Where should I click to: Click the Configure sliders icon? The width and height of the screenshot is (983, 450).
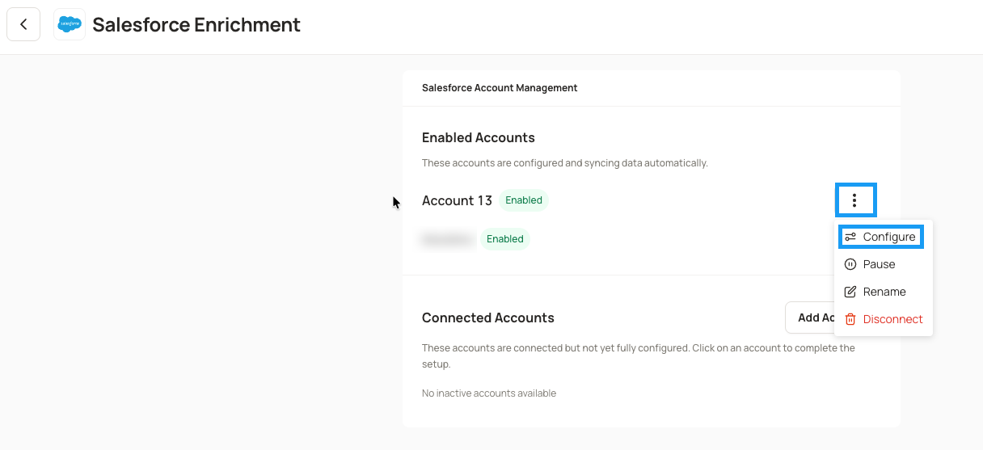850,237
